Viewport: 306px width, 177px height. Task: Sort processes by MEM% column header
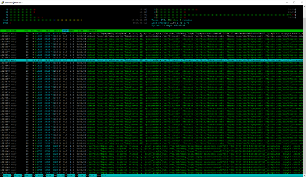71,31
